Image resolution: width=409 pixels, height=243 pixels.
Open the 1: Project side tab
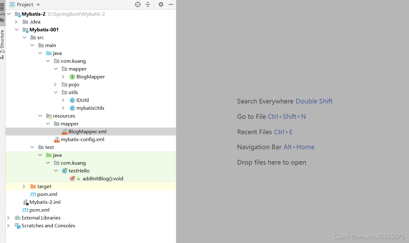3,12
